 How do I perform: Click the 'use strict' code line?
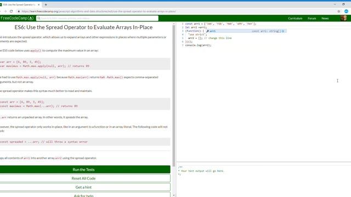(197, 34)
